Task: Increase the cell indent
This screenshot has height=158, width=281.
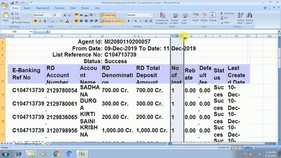Action: 96,21
